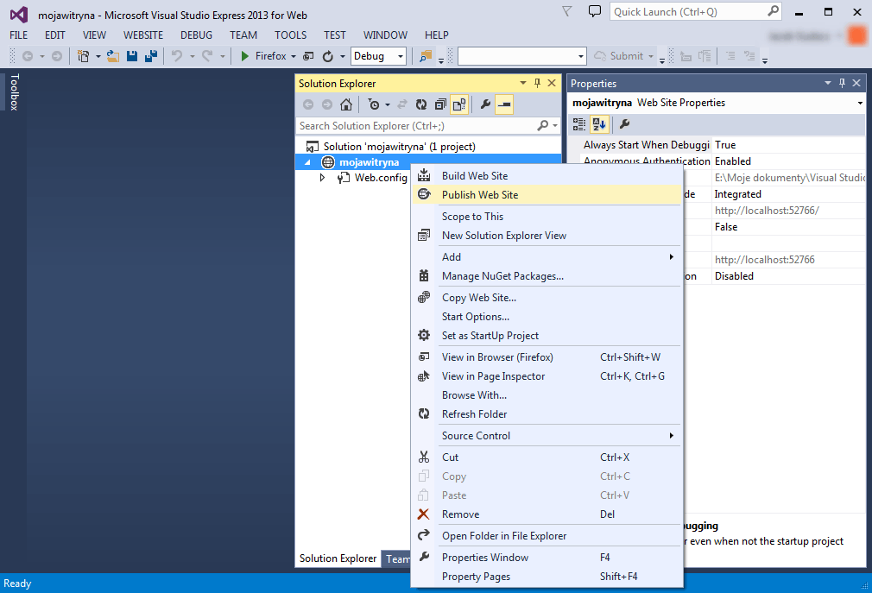
Task: Click the http://localhost:52766/ property value
Action: 767,211
